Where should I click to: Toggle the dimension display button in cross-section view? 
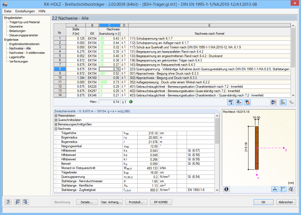pyautogui.click(x=275, y=189)
